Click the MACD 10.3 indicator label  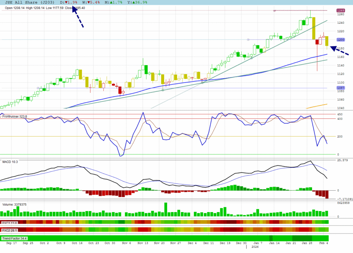[x=10, y=161]
